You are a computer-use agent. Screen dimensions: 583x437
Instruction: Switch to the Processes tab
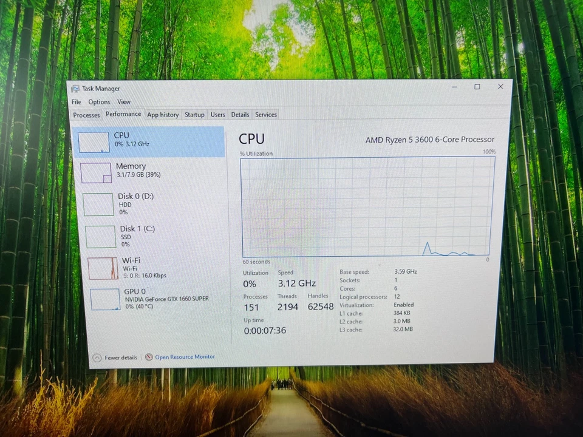click(86, 115)
